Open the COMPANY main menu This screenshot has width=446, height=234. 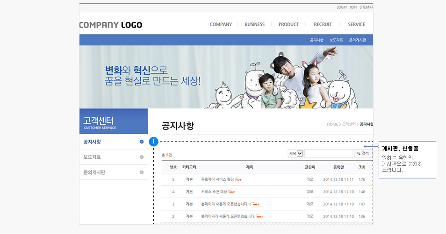click(x=221, y=24)
